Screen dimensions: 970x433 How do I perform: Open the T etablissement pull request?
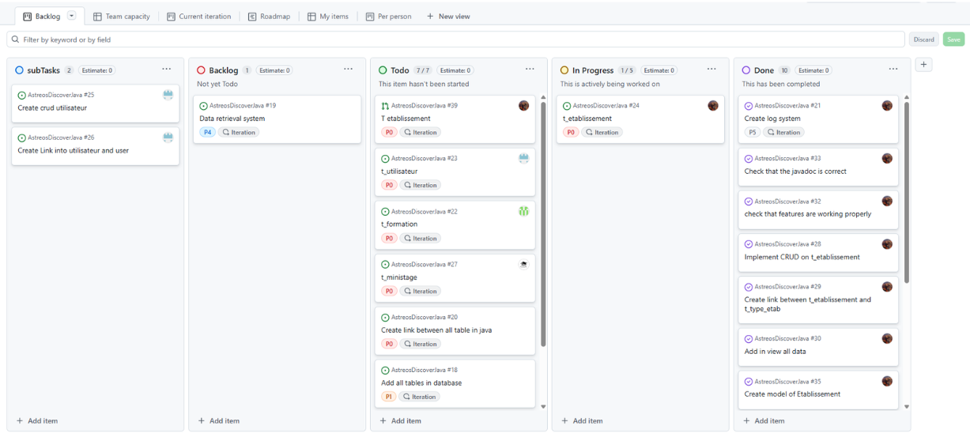pos(406,119)
